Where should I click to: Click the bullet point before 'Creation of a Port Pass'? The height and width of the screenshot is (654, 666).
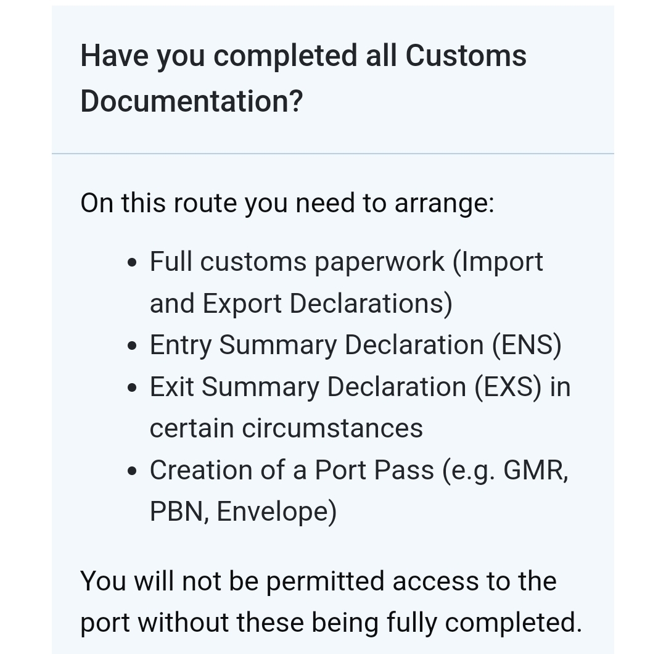click(131, 471)
